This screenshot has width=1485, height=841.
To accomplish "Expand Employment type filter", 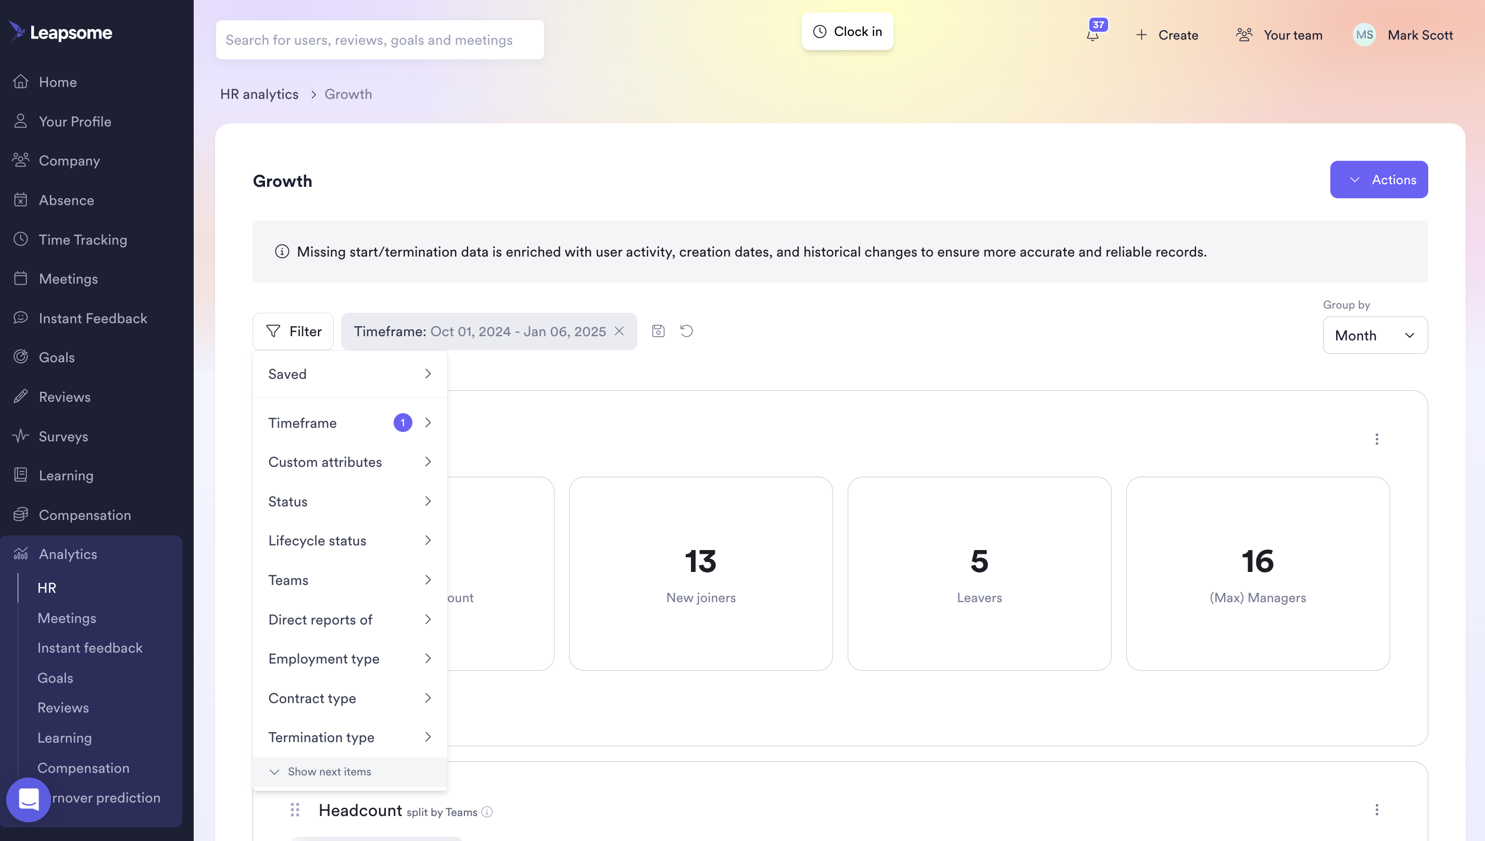I will tap(349, 658).
